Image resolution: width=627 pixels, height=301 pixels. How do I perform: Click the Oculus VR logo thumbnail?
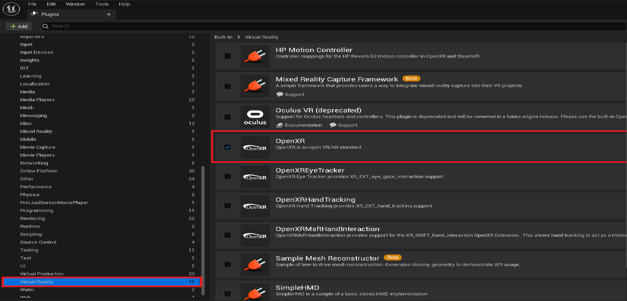[255, 117]
